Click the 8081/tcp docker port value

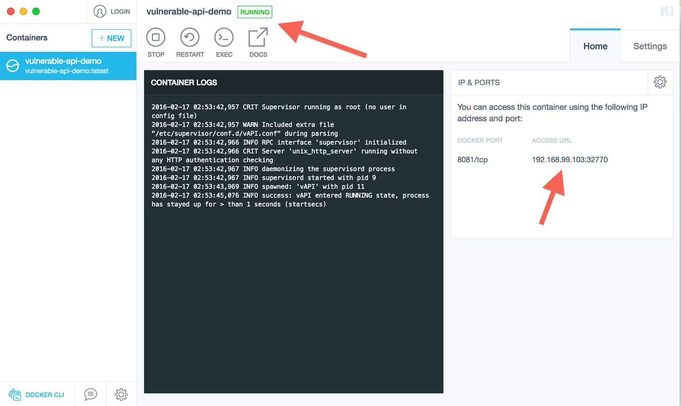pyautogui.click(x=473, y=160)
